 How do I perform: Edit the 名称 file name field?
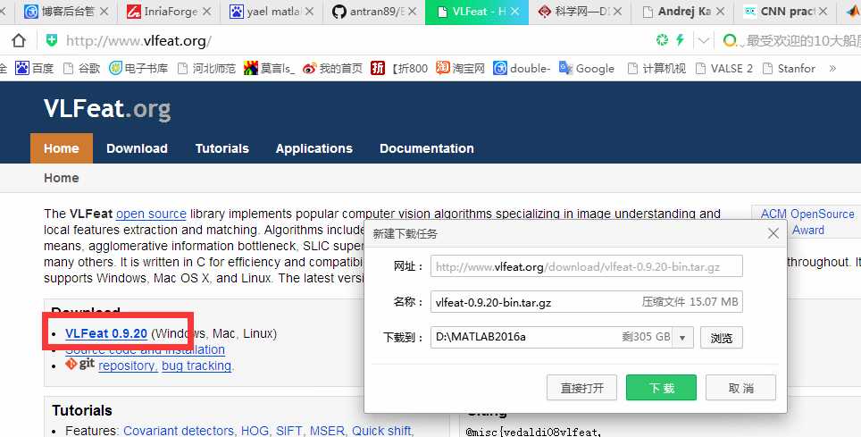[x=587, y=302]
